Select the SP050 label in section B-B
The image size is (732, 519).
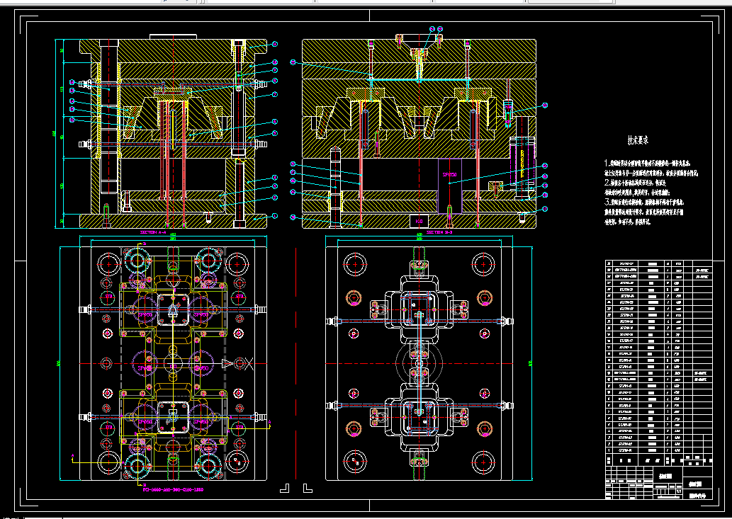click(x=449, y=175)
